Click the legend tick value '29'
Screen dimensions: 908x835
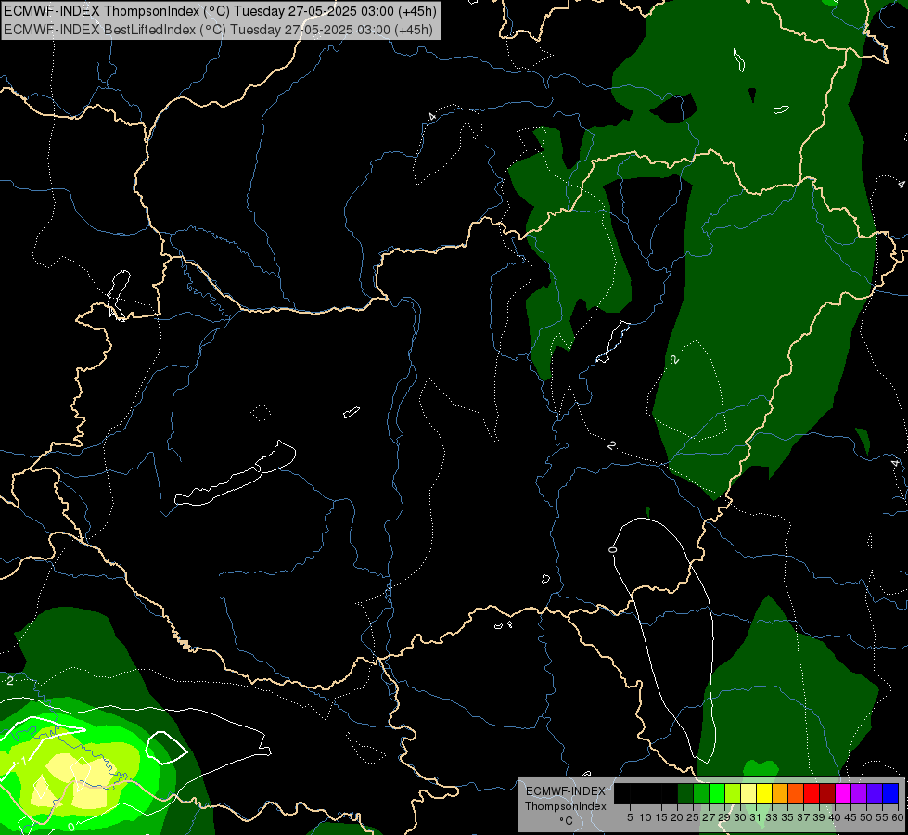point(724,817)
